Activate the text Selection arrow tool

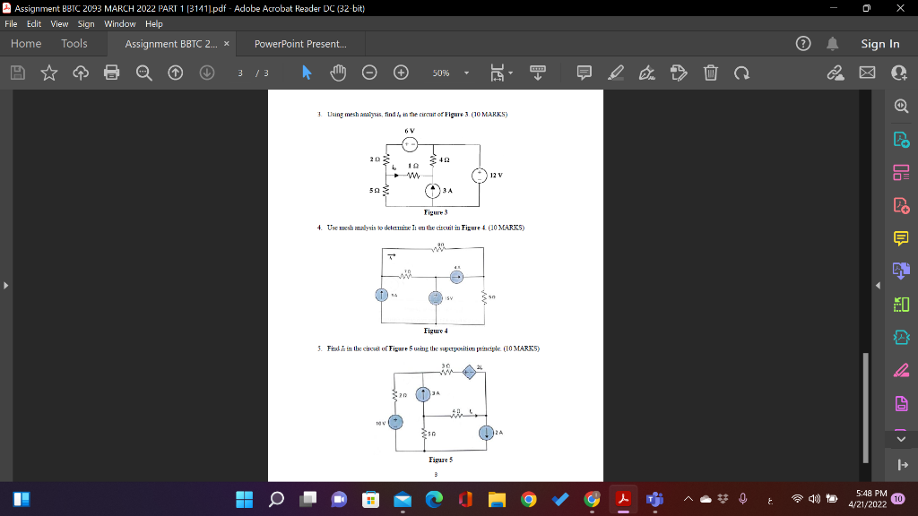[x=307, y=73]
